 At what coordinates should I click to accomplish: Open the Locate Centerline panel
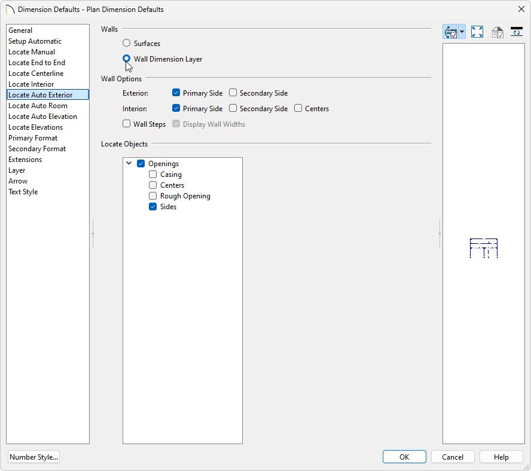(x=48, y=74)
